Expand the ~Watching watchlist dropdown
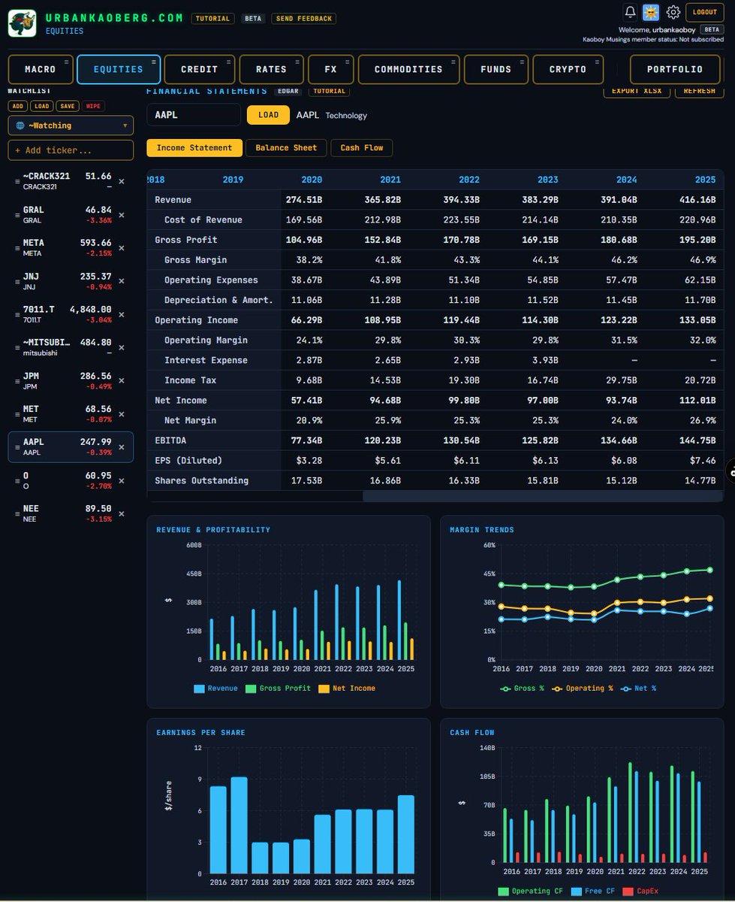Image resolution: width=735 pixels, height=902 pixels. click(71, 126)
